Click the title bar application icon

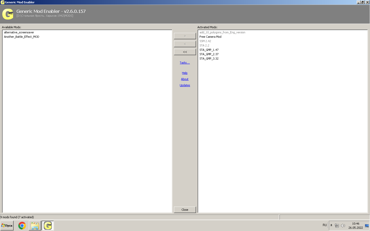coord(3,2)
